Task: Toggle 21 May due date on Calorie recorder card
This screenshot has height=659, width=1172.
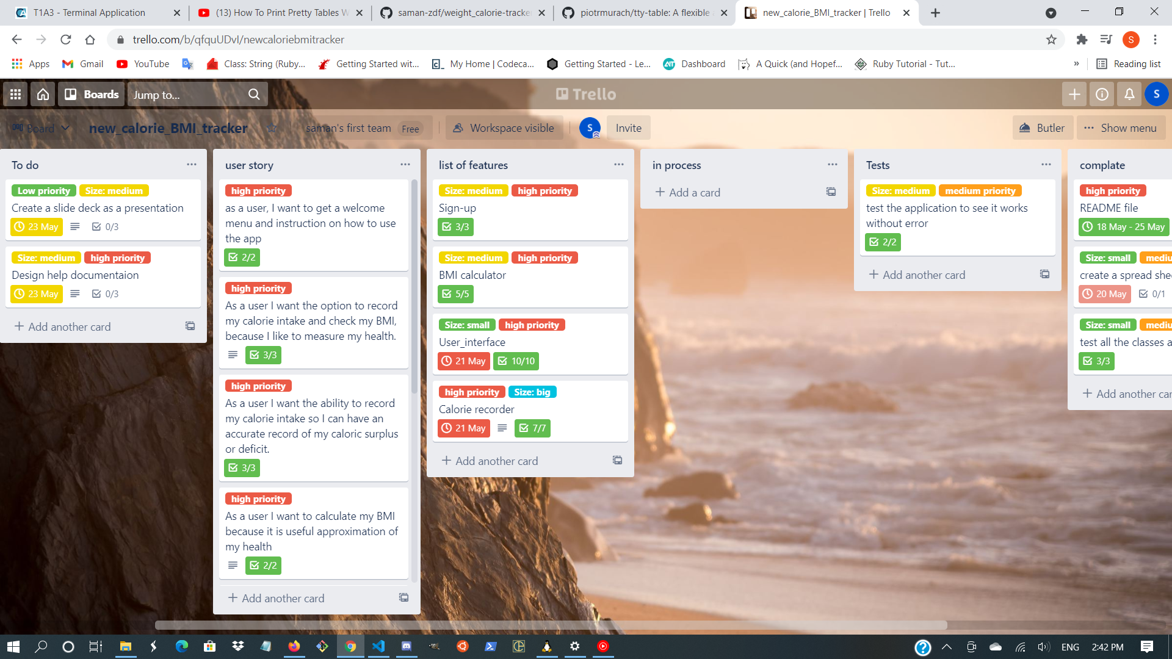Action: pos(464,428)
